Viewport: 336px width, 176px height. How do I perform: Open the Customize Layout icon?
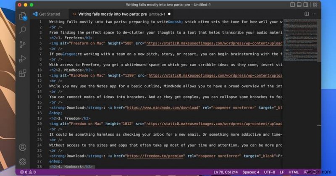pos(315,5)
